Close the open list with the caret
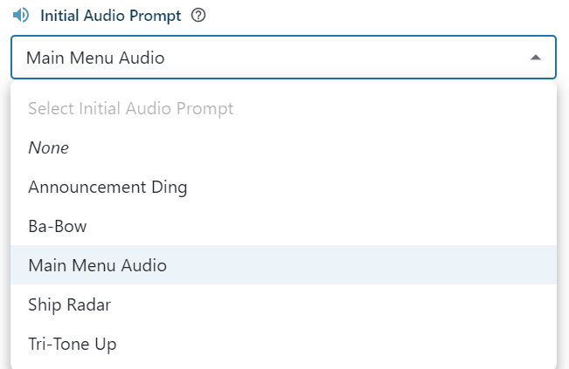 (536, 58)
